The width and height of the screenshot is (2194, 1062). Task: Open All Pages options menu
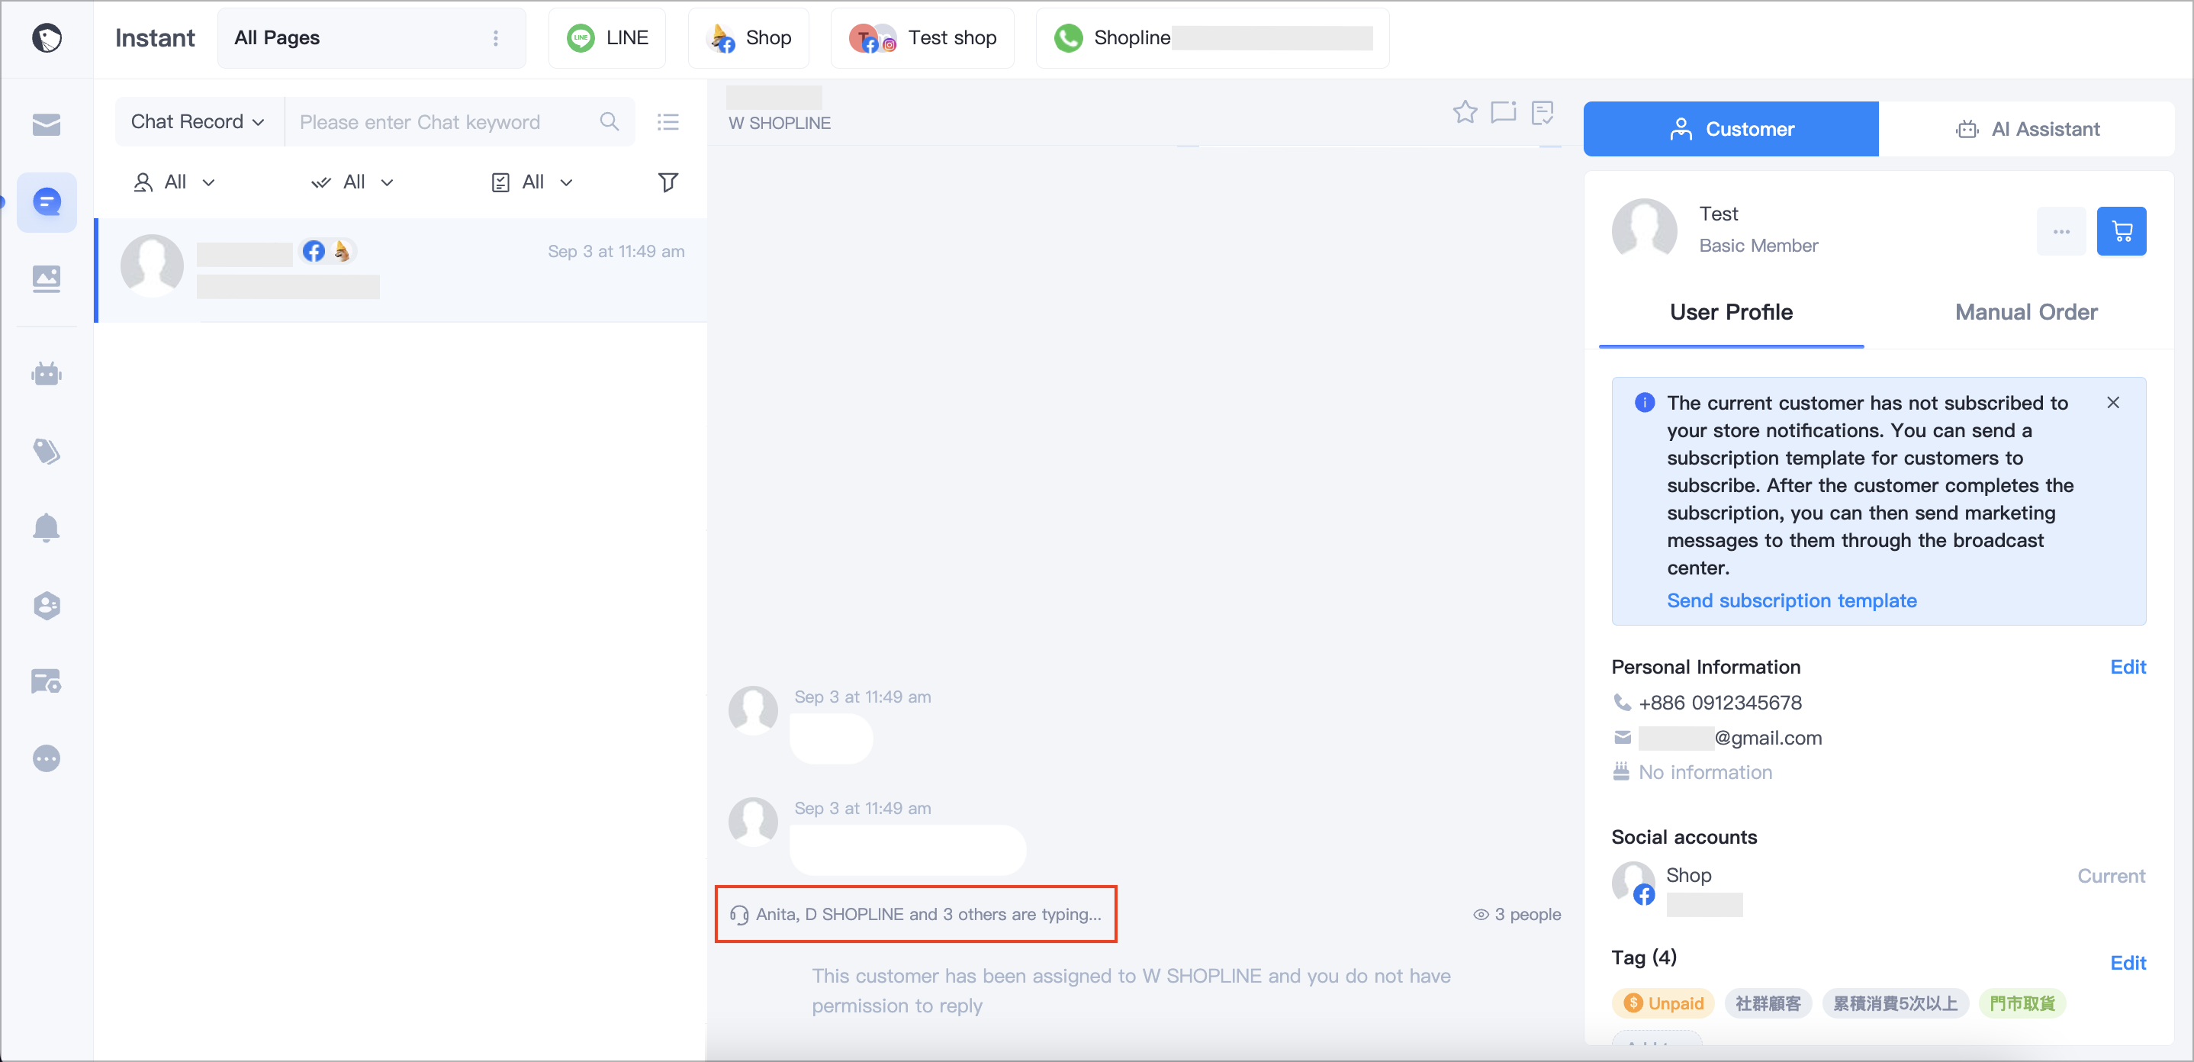click(496, 38)
